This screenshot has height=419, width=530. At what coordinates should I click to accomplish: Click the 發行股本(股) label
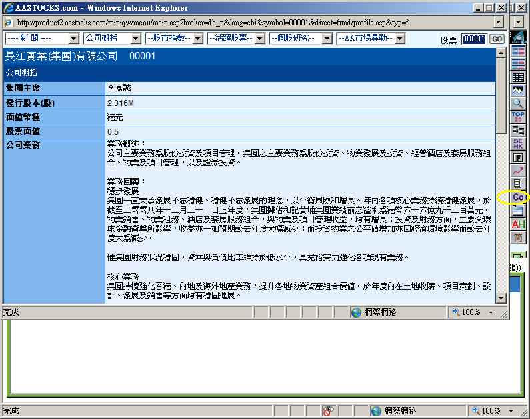tap(31, 103)
